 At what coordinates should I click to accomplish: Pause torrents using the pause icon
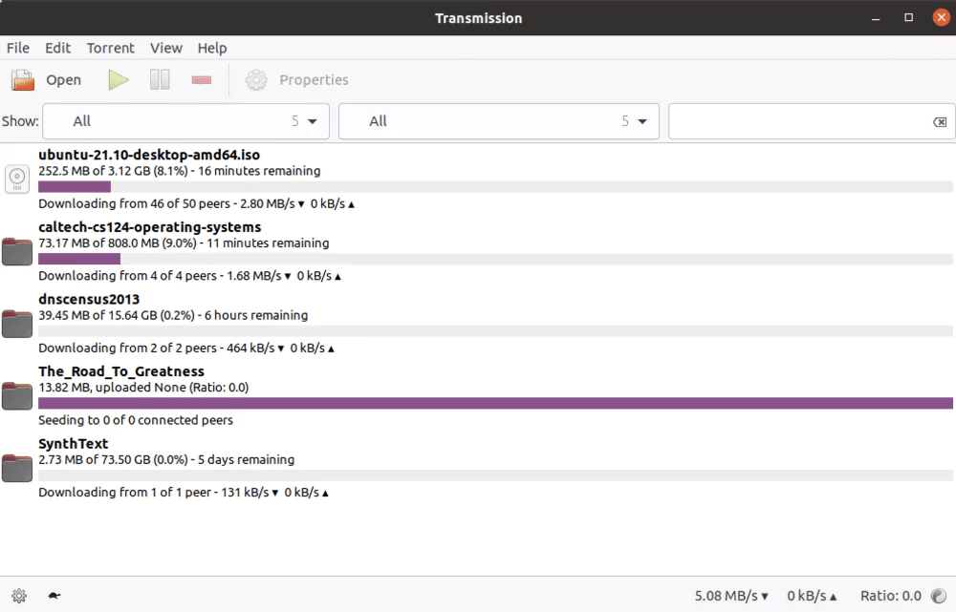(x=159, y=79)
